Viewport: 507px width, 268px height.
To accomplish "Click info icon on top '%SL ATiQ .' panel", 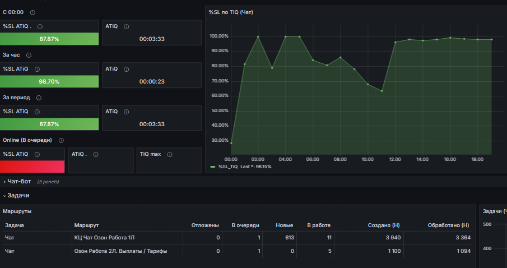I will tap(40, 27).
